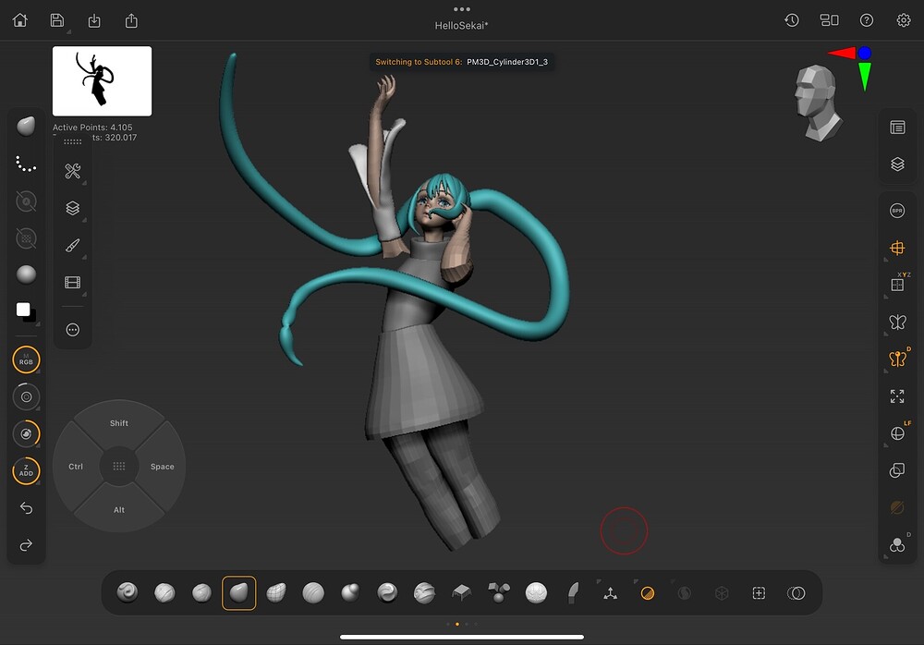Select the insert primitives brush
Viewport: 924px width, 645px height.
(x=499, y=592)
